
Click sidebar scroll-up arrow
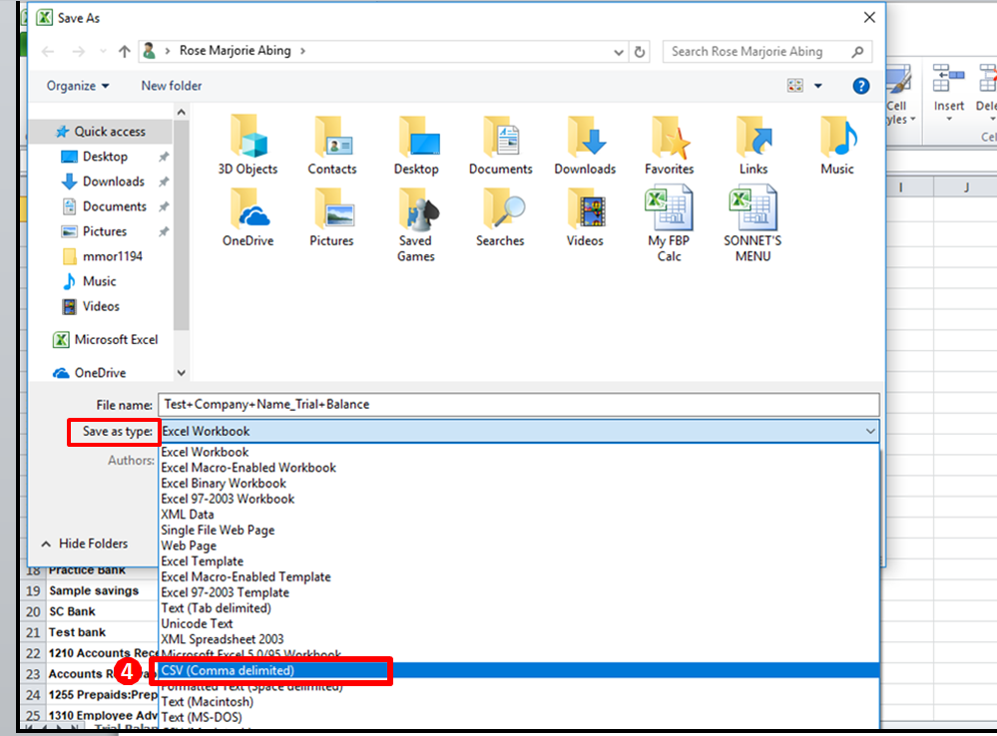182,113
